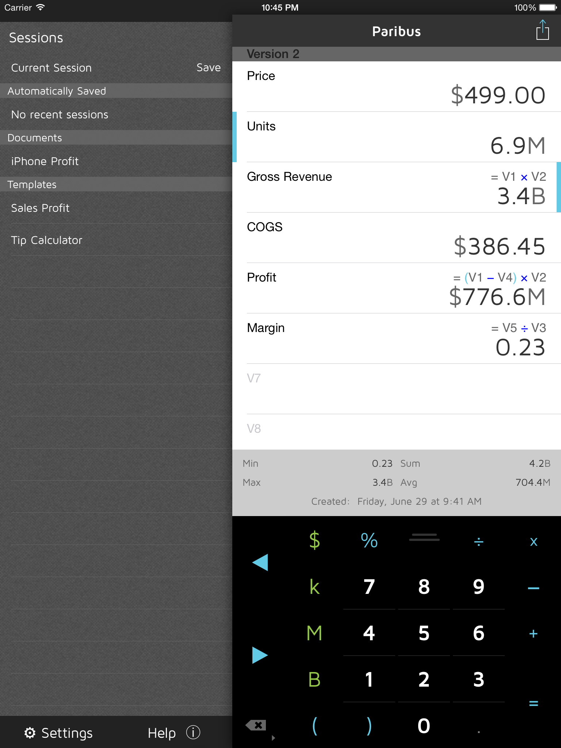Select the Profit formula row
The width and height of the screenshot is (561, 748).
point(396,288)
